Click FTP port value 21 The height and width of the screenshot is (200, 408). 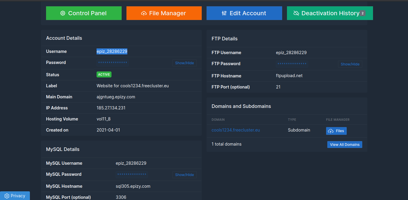pyautogui.click(x=278, y=87)
